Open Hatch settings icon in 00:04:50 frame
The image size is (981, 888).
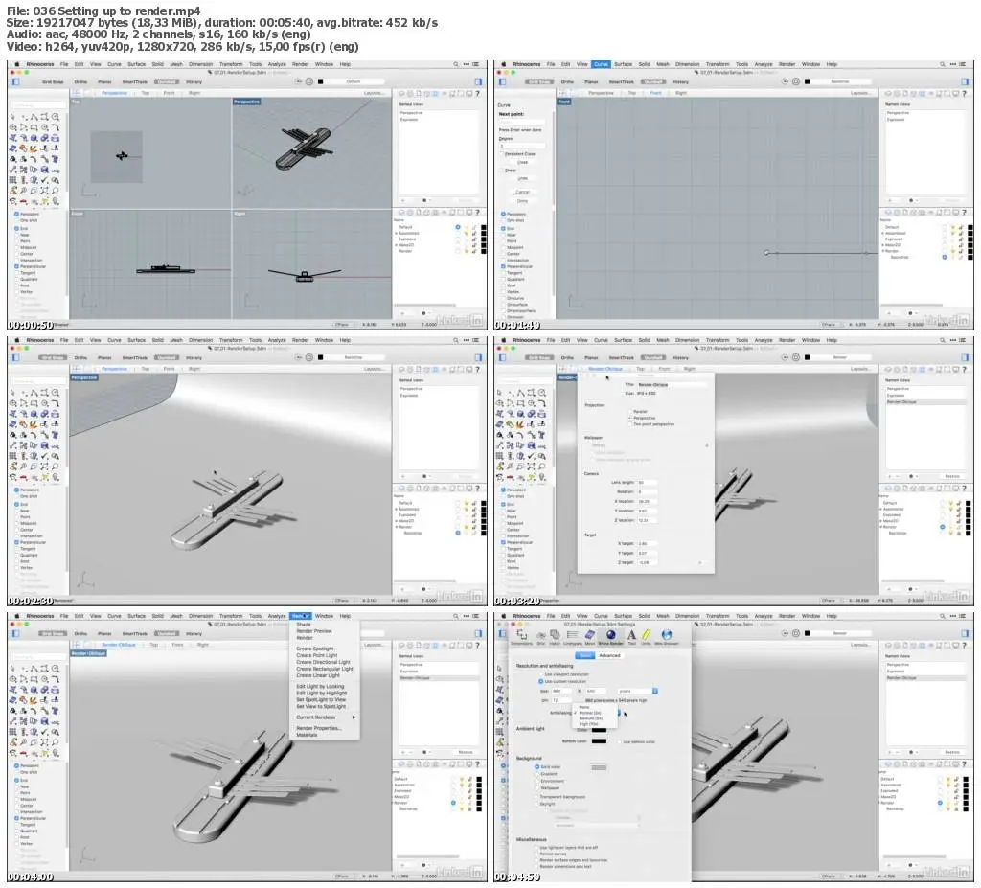click(555, 636)
